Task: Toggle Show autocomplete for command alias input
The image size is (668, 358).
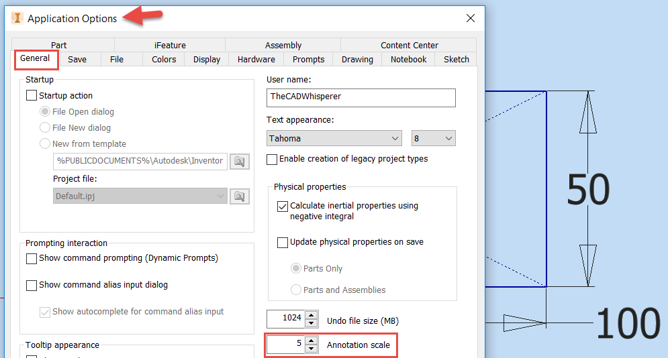Action: (x=45, y=312)
